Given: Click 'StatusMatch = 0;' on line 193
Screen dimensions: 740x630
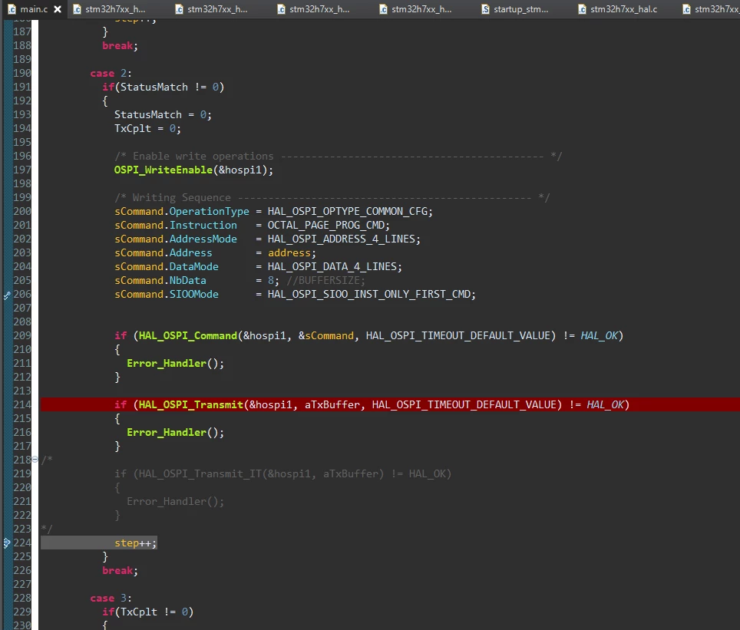Looking at the screenshot, I should coord(163,114).
